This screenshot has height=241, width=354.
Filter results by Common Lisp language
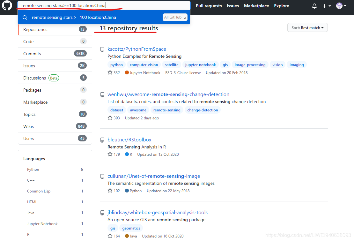coord(55,191)
